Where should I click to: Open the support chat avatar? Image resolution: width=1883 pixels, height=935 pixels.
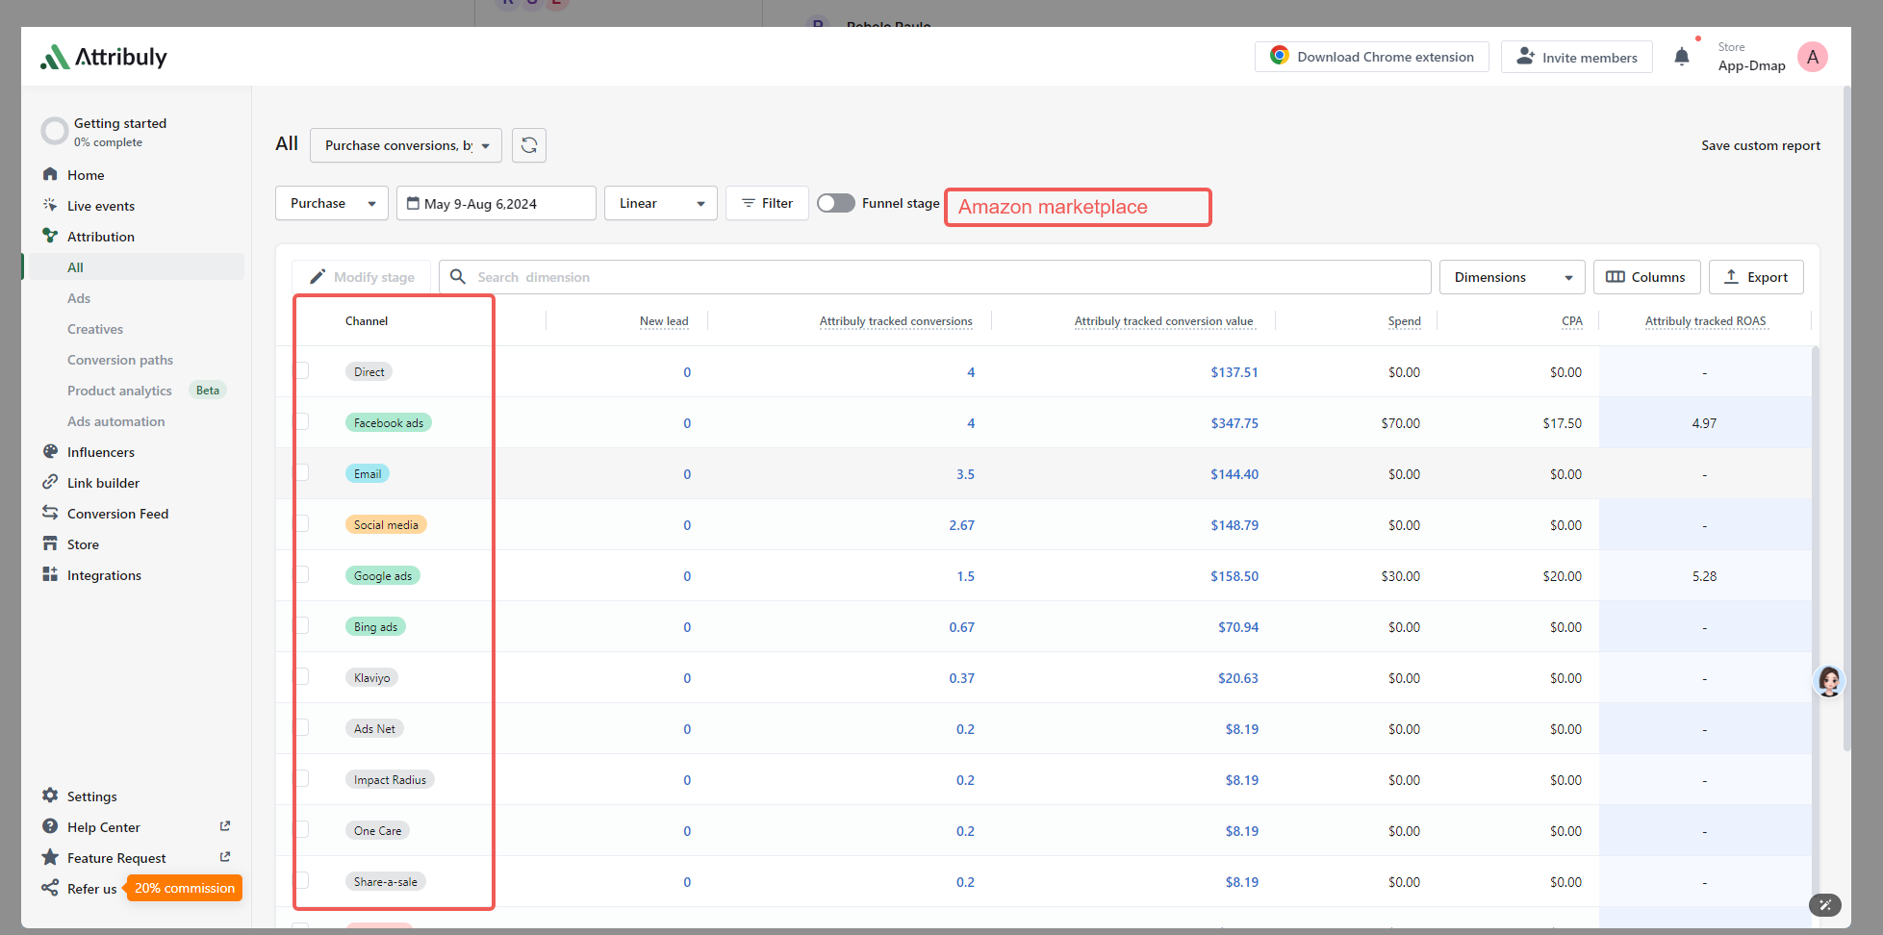1829,681
